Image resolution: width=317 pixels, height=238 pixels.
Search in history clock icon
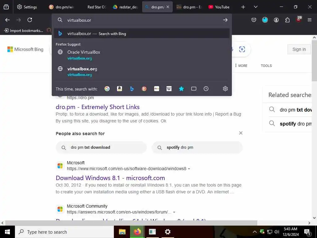click(206, 89)
